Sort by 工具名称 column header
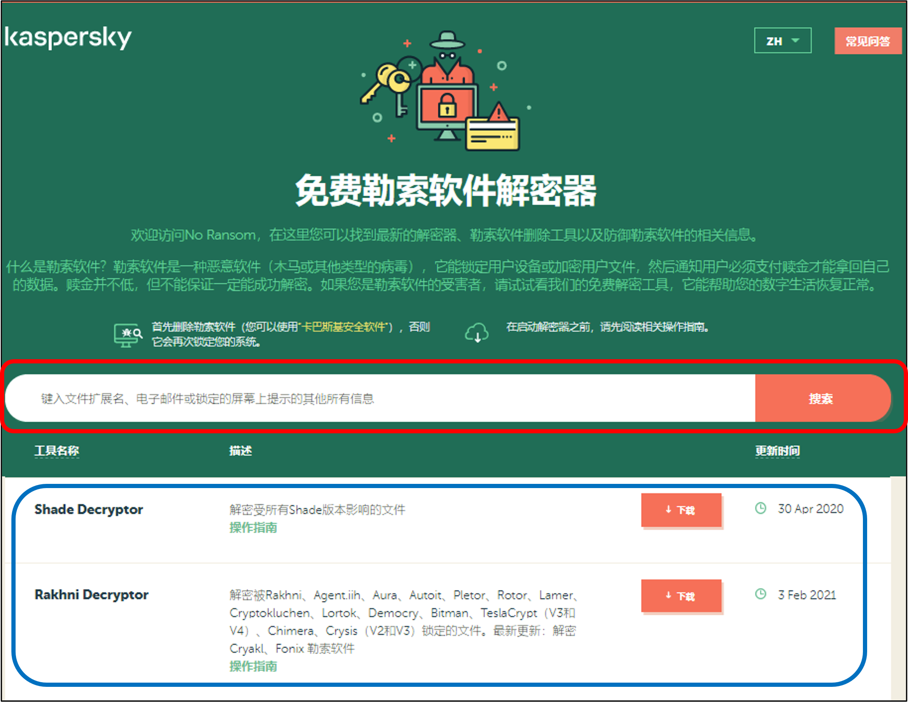Viewport: 908px width, 702px height. 56,451
